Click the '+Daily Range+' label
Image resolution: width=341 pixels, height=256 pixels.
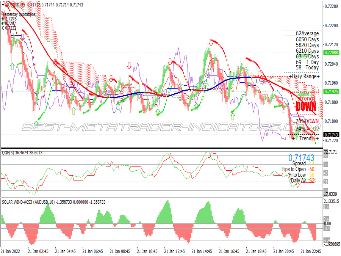pos(304,76)
